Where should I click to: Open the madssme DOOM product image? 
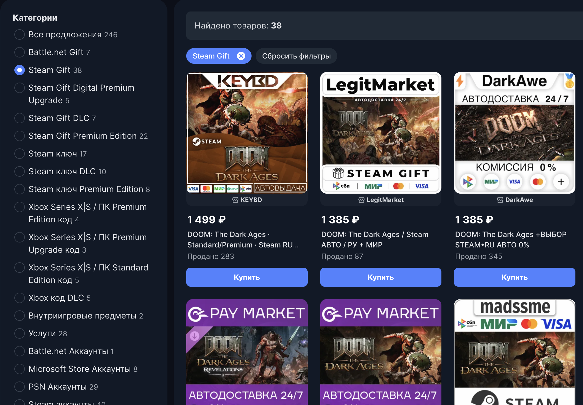coord(515,352)
